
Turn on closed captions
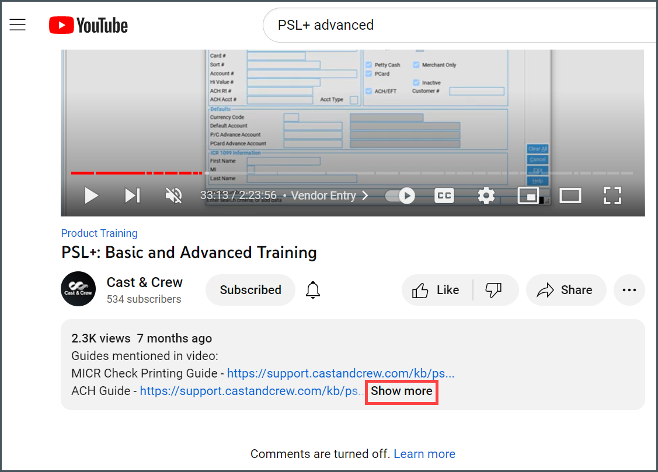[444, 195]
